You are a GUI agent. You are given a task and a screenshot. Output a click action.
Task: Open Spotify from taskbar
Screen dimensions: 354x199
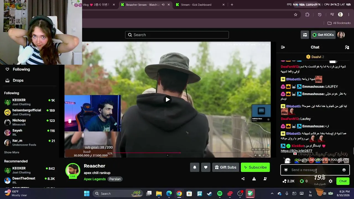pyautogui.click(x=220, y=193)
